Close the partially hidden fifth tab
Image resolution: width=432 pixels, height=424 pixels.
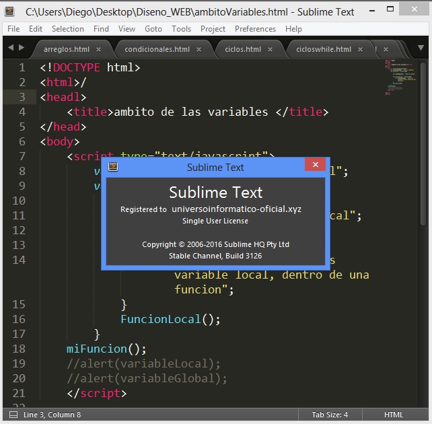coord(386,49)
